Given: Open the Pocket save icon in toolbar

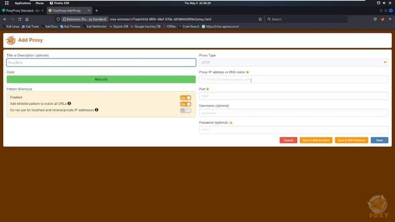Looking at the screenshot, I should (x=375, y=19).
